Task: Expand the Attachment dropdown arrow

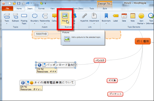Action: point(94,24)
